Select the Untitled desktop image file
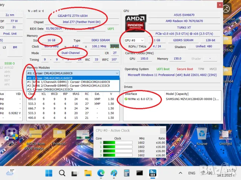Screen dimensions: 241x180 (x=225, y=137)
